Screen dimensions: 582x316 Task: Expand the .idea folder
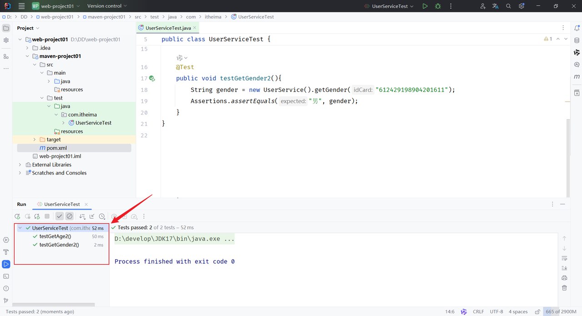[x=27, y=48]
